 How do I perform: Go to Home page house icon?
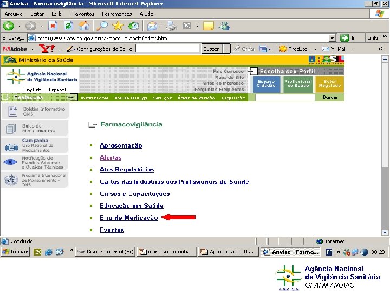(84, 26)
